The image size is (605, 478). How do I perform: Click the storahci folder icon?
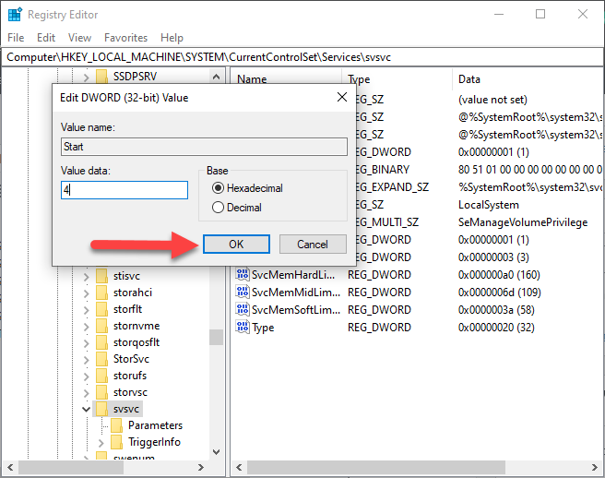[102, 293]
